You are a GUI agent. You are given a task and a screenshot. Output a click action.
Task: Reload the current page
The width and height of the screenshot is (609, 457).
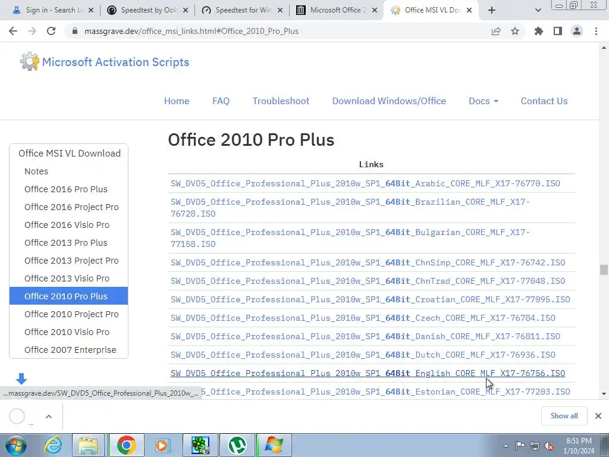51,31
